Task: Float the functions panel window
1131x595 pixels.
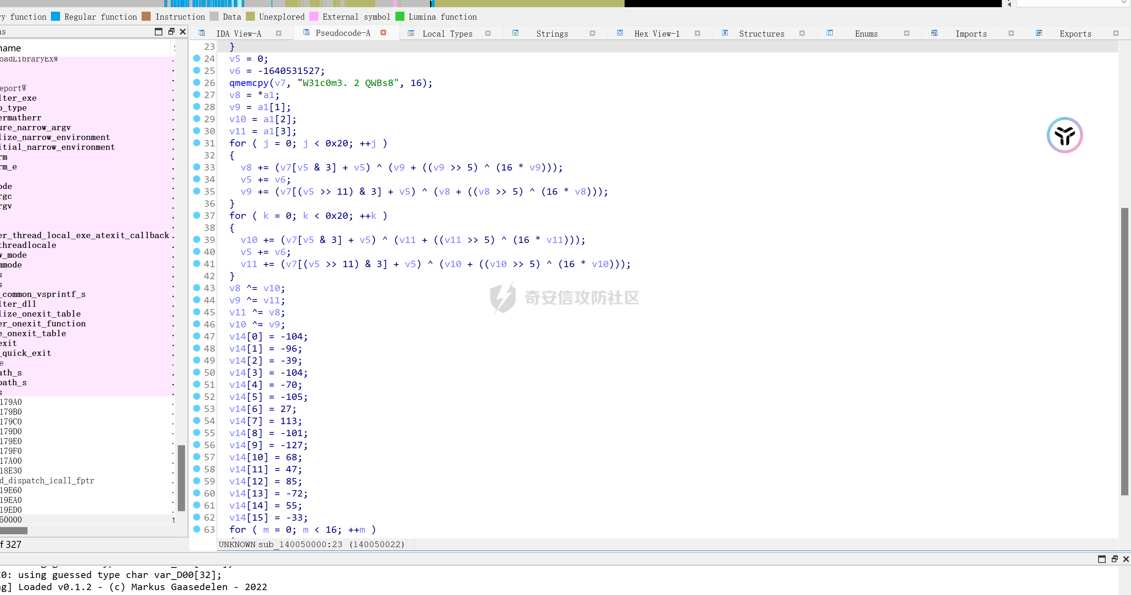Action: [171, 32]
